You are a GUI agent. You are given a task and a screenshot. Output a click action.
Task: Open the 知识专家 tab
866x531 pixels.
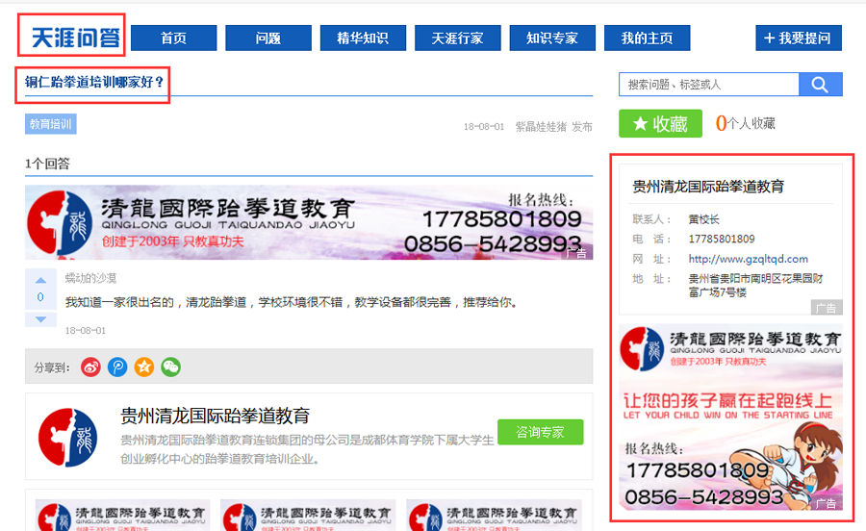(x=552, y=38)
